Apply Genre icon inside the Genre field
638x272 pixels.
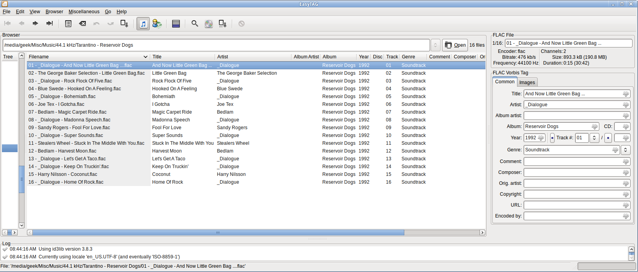[615, 150]
